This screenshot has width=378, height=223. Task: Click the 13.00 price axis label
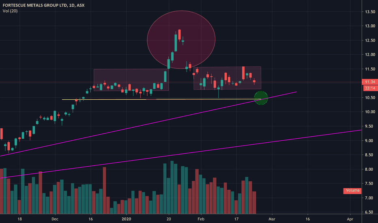pyautogui.click(x=370, y=26)
